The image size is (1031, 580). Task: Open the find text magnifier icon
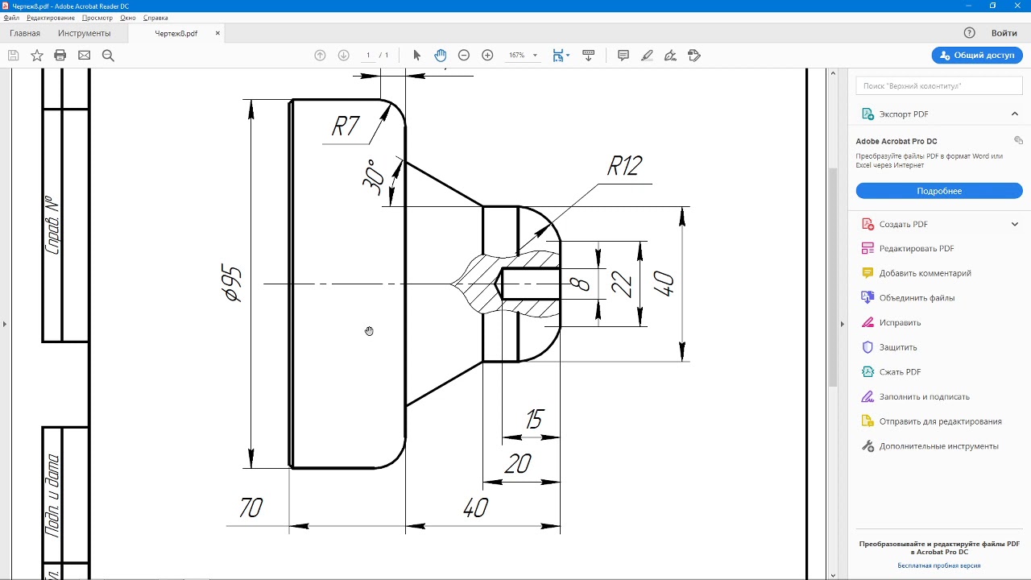[108, 56]
